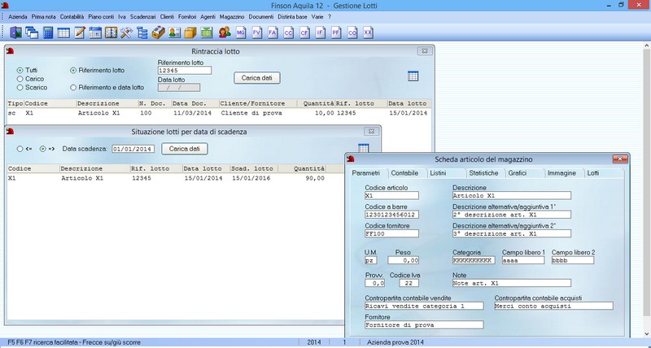
Task: Open the Grafici tab
Action: coord(518,173)
